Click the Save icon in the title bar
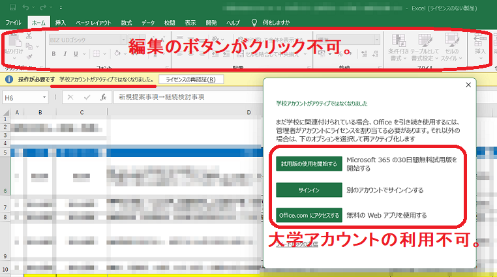Screen dimensions: 497x277 pos(12,7)
